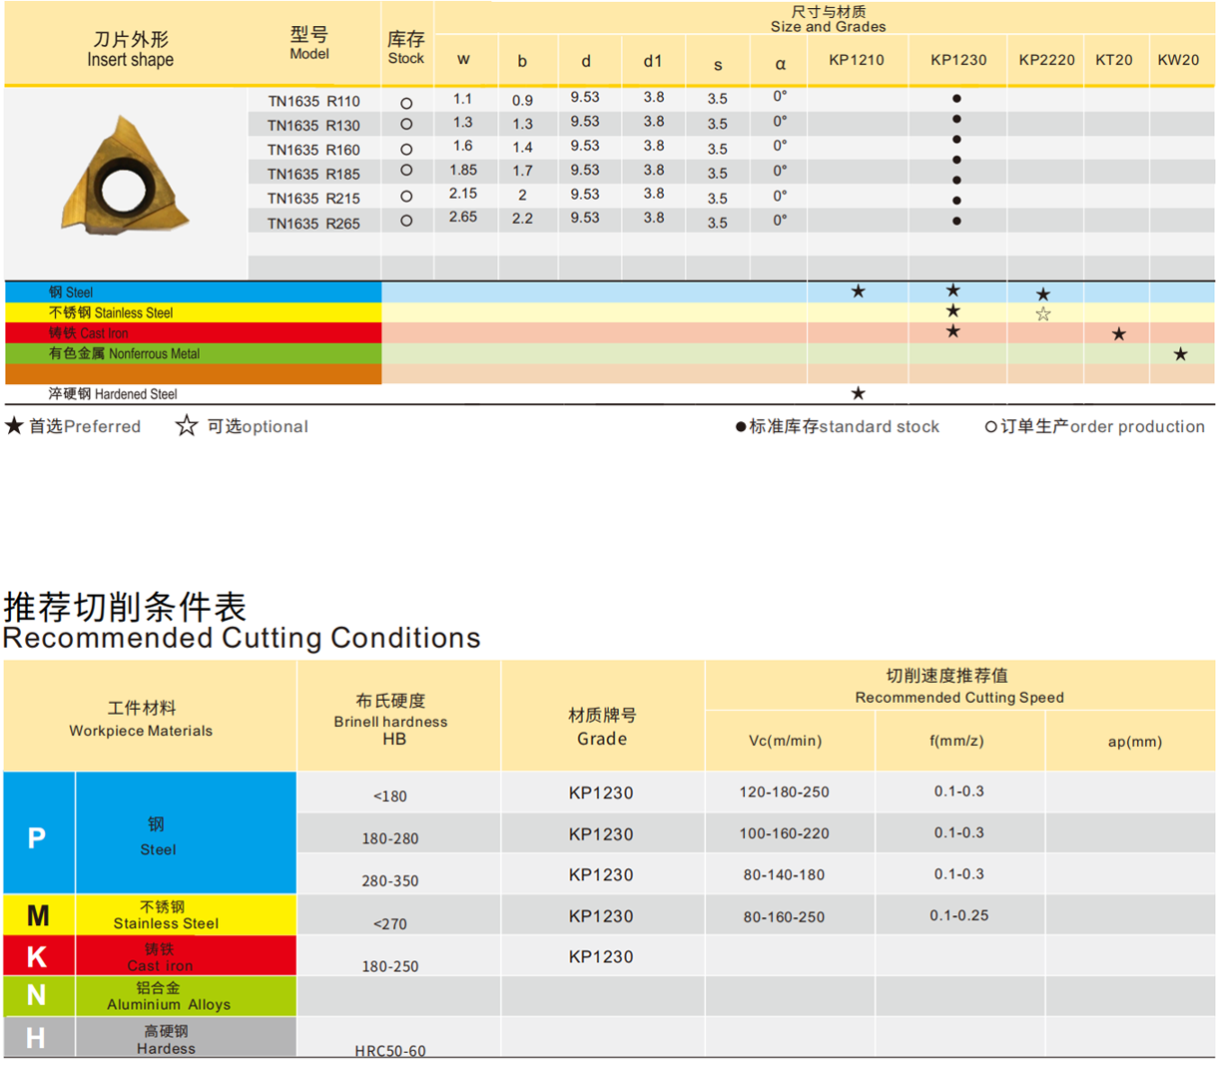Click the hollow star in the optional legend

click(186, 426)
